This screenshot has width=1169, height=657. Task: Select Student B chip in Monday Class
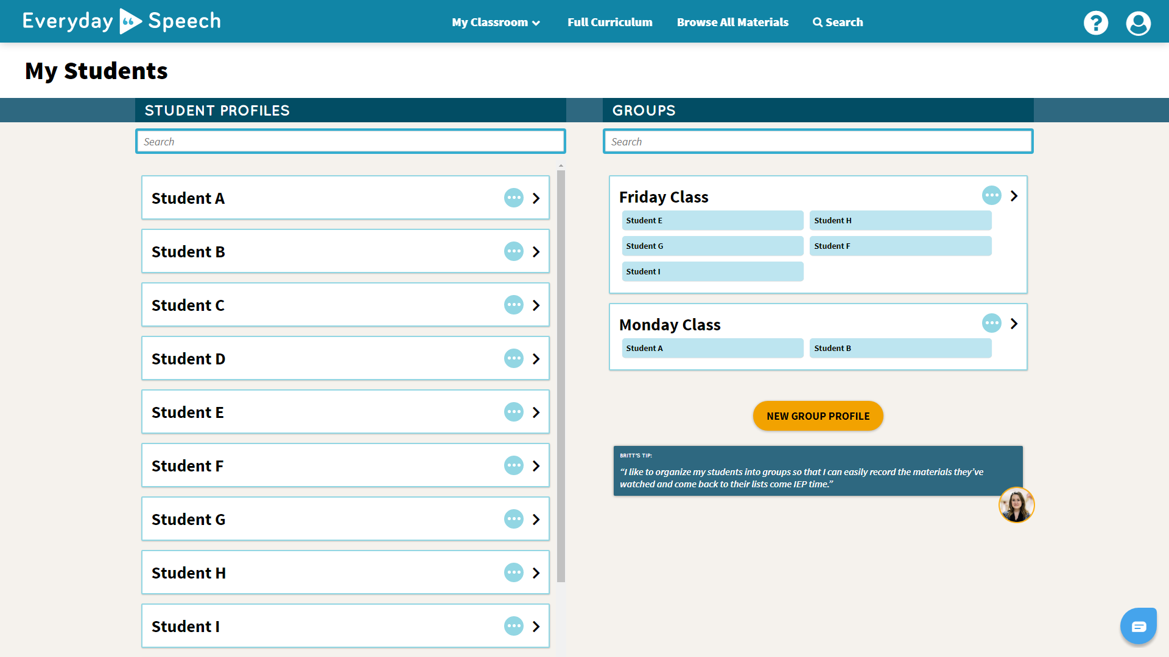pos(900,348)
